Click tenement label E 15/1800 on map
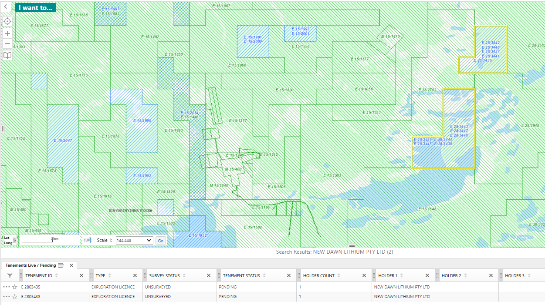 point(284,90)
